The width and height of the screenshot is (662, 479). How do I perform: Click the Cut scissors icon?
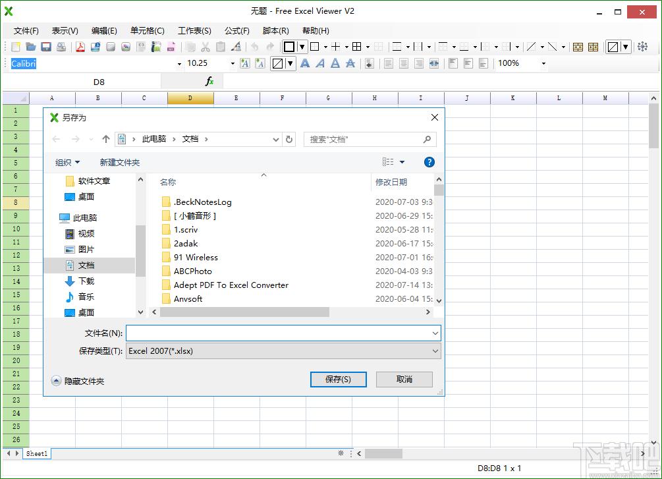(206, 47)
